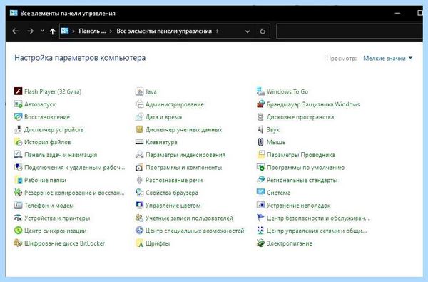The image size is (428, 282).
Task: Open Резервное копирование и восстановление link
Action: pyautogui.click(x=74, y=193)
